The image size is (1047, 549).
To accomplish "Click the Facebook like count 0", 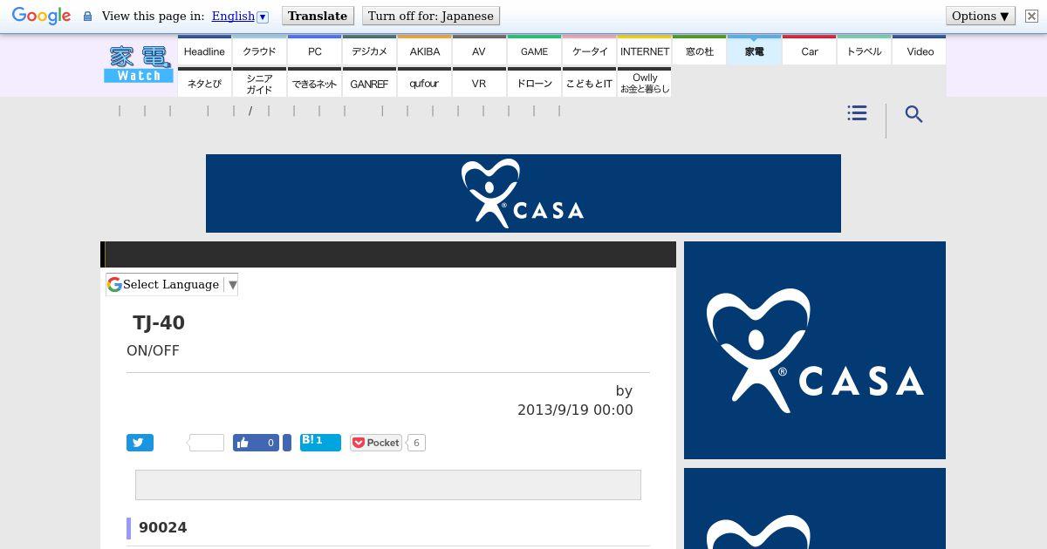I will 270,443.
